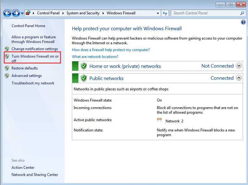Click Home or work (private) networks heading
Viewport: 248px width, 185px height.
click(x=125, y=66)
